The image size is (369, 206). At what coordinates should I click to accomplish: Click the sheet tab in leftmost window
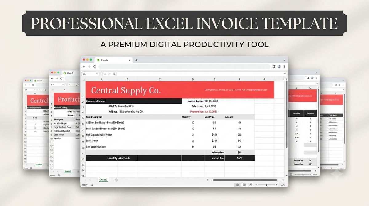[39, 165]
